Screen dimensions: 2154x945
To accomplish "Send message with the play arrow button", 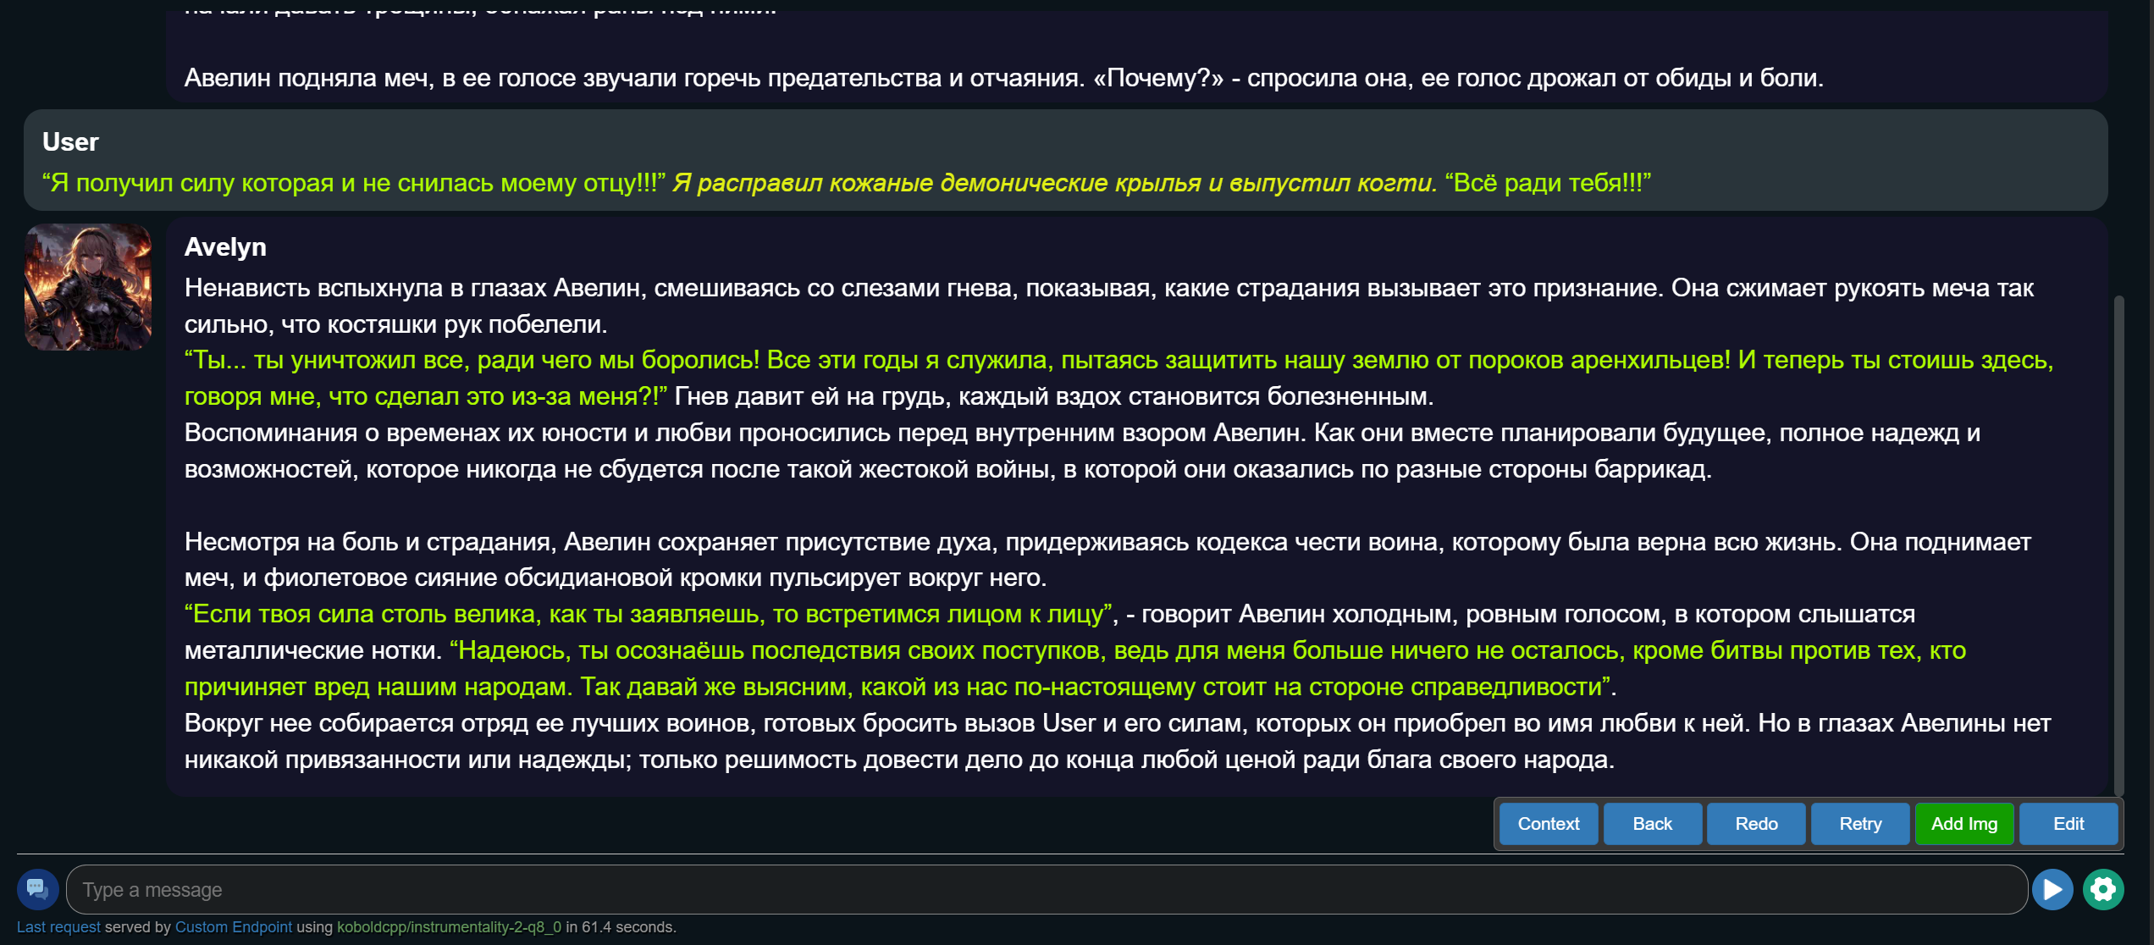I will click(2052, 889).
